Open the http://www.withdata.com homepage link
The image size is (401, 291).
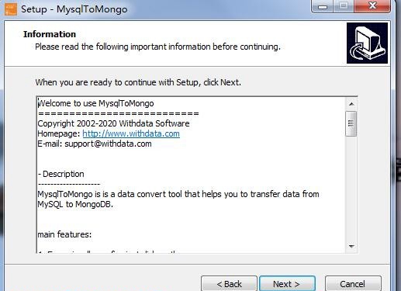click(131, 133)
